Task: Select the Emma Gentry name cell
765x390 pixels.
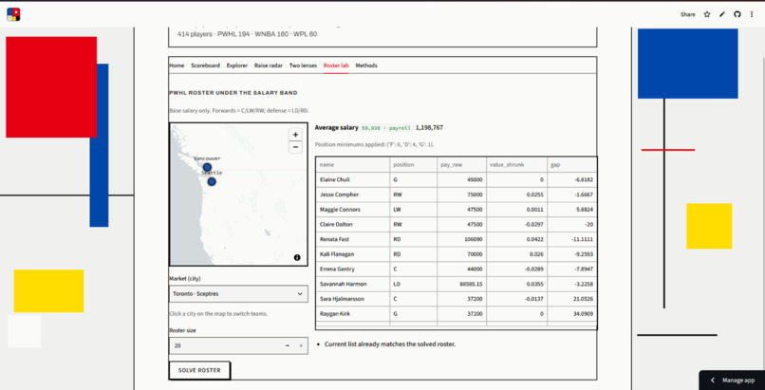Action: click(352, 269)
